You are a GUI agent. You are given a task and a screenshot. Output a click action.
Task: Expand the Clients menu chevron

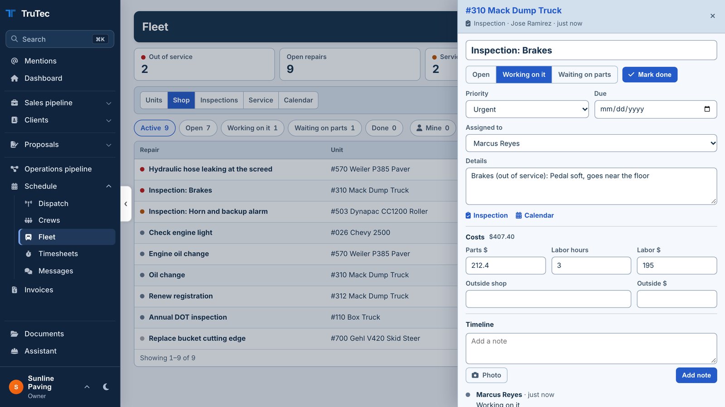coord(109,120)
